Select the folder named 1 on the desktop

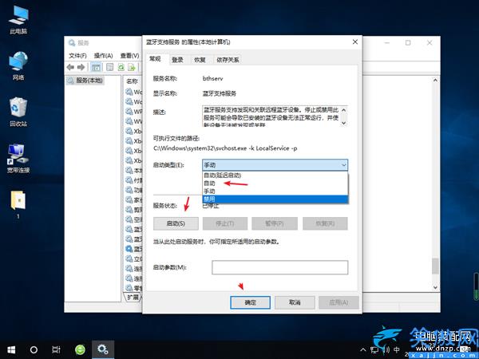coord(18,204)
